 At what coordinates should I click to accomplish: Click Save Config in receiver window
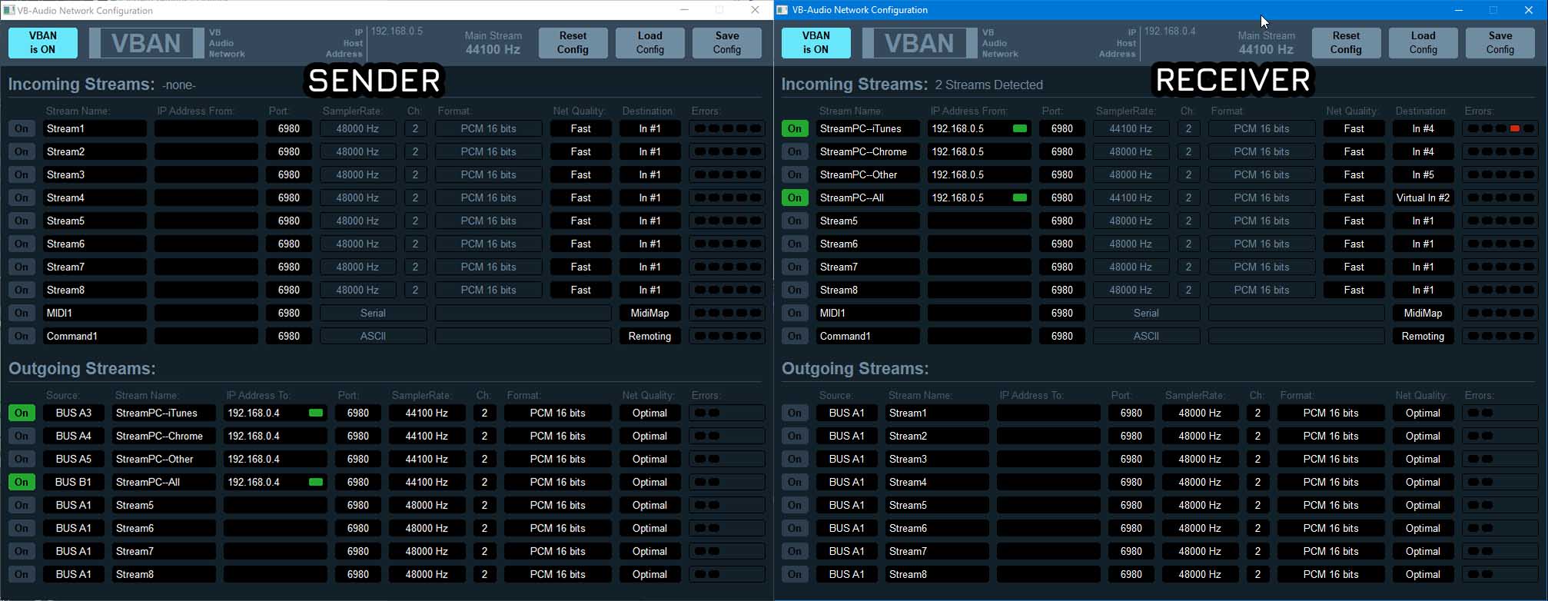[x=1500, y=42]
